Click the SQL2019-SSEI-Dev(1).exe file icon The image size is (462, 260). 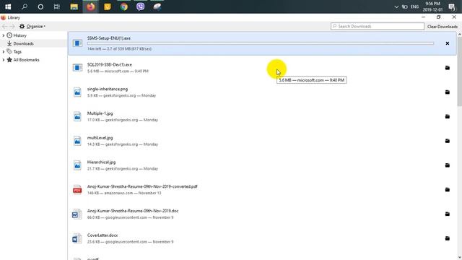tap(77, 68)
